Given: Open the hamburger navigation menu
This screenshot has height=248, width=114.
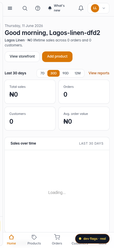Looking at the screenshot, I should tap(10, 8).
